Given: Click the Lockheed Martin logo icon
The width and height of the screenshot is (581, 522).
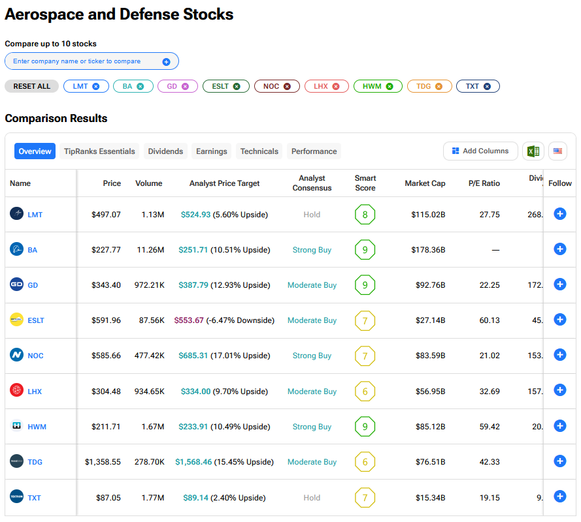Looking at the screenshot, I should pyautogui.click(x=17, y=214).
